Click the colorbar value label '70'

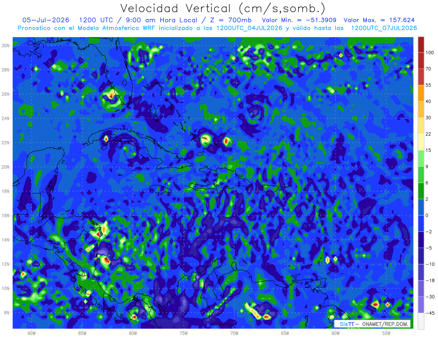tap(429, 69)
